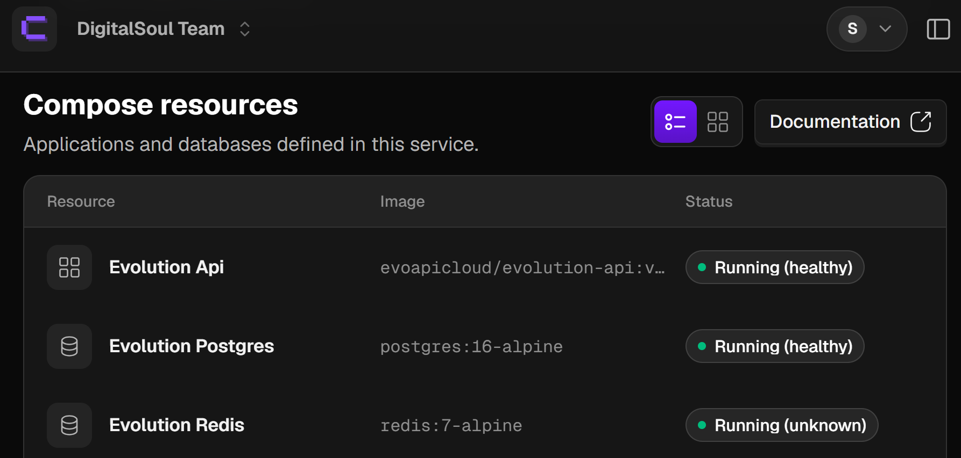Click the Running (unknown) status badge
The width and height of the screenshot is (961, 458).
click(782, 425)
